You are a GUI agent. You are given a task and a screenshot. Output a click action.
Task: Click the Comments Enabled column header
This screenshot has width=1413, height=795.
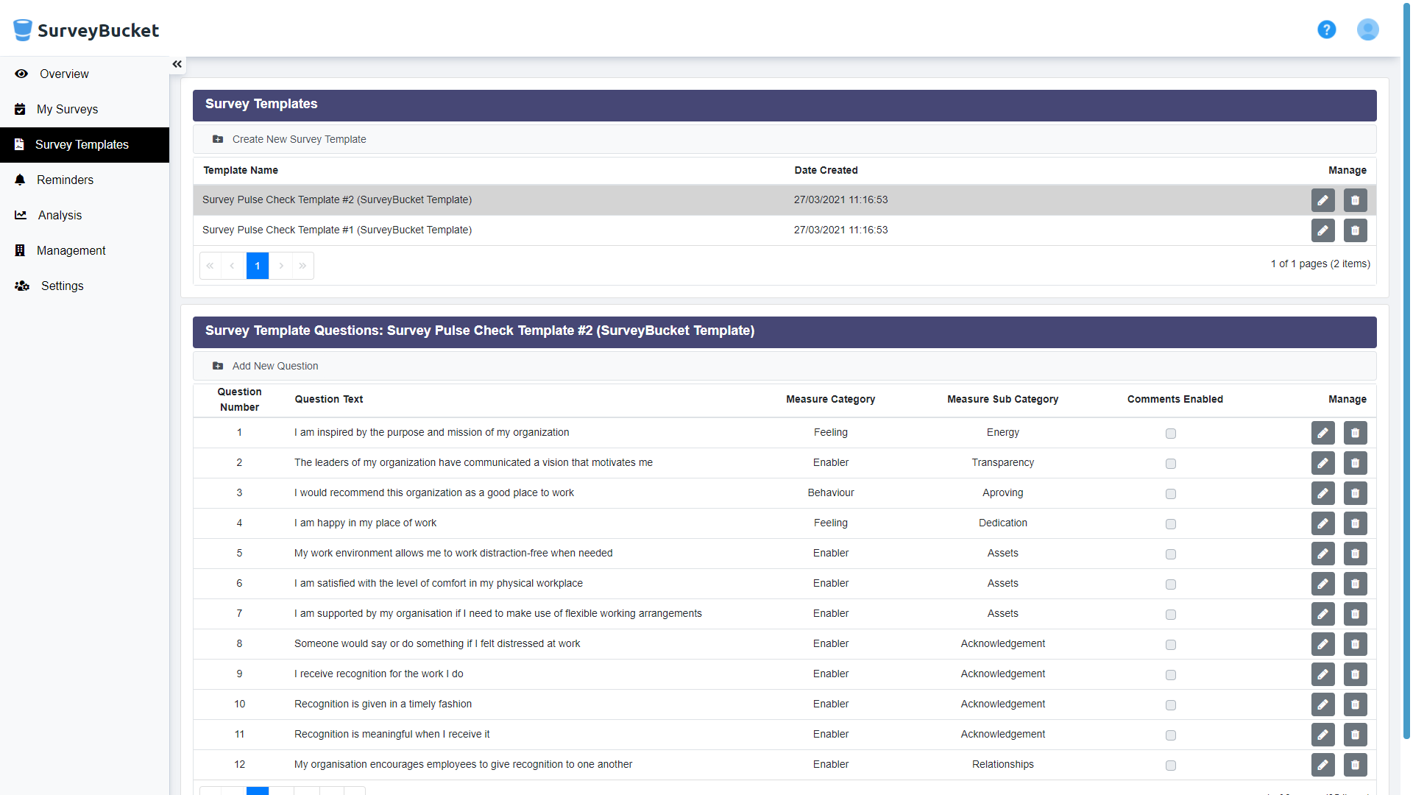coord(1175,399)
